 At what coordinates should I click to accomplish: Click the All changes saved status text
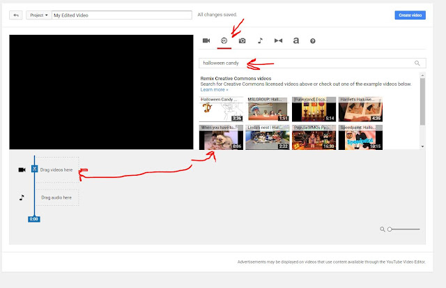pyautogui.click(x=217, y=15)
